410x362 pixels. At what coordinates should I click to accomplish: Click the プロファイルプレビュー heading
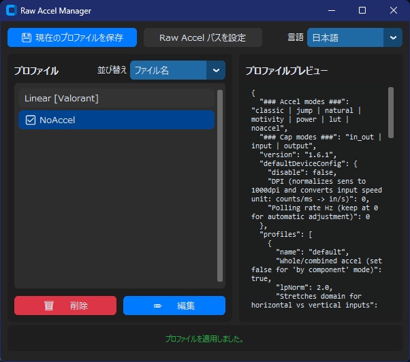(x=286, y=71)
